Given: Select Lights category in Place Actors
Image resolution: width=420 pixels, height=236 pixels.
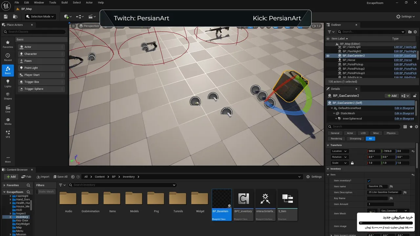Looking at the screenshot, I should click(8, 83).
